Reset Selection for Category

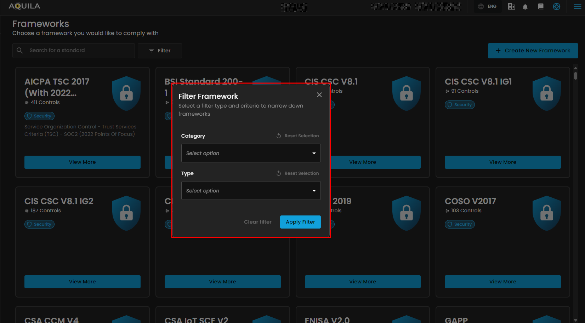tap(297, 136)
